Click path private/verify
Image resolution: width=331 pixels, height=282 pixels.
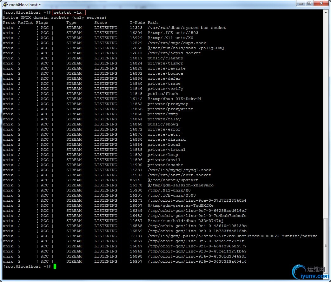pos(165,89)
